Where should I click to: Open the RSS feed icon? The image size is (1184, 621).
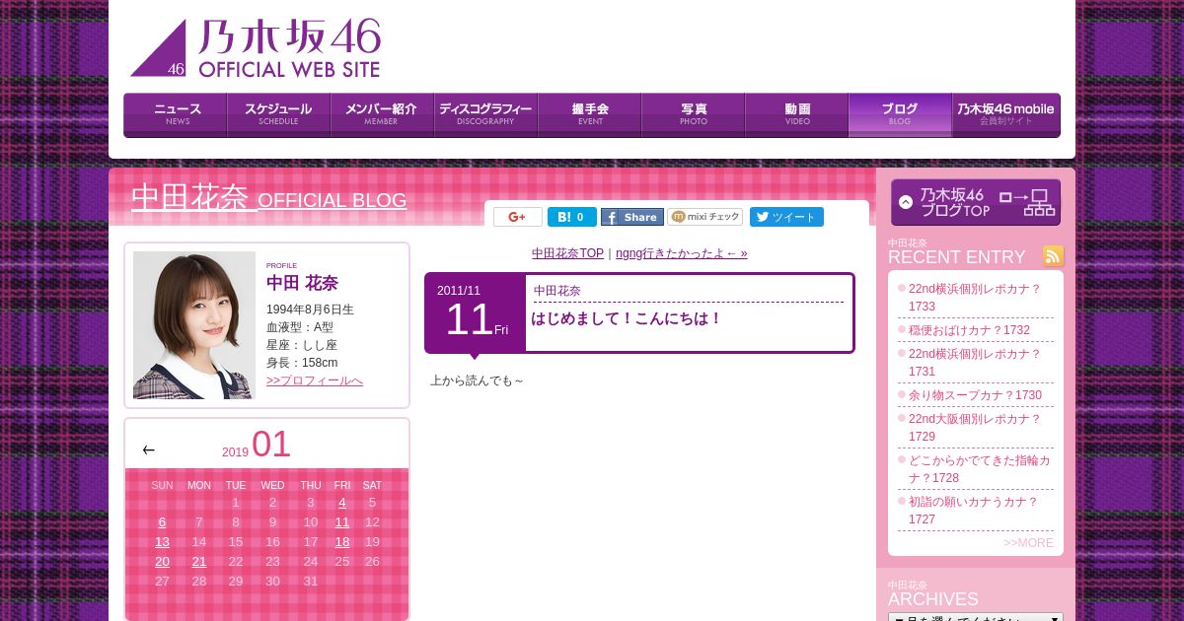coord(1053,256)
